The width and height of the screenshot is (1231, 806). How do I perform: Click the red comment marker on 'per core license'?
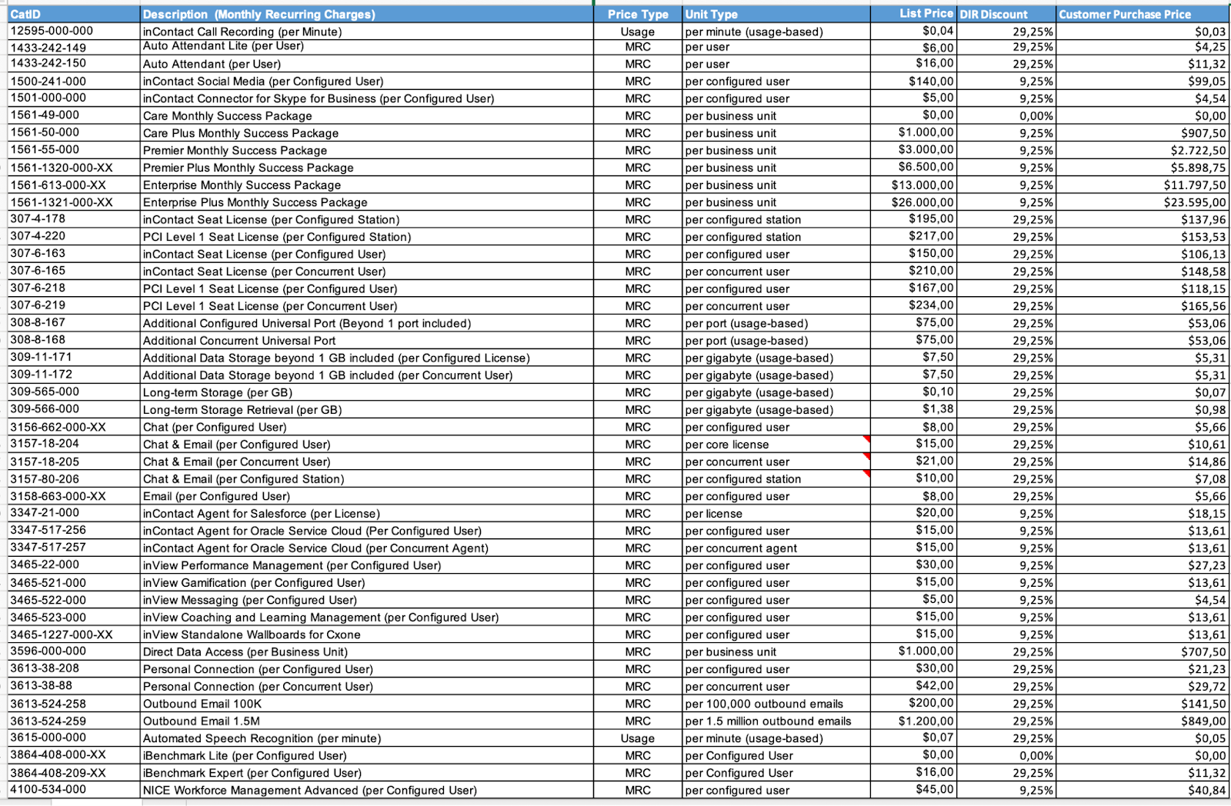tap(867, 439)
